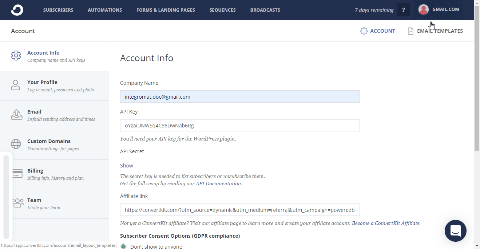Viewport: 480px width, 249px height.
Task: Open the API Documentation link
Action: point(218,183)
